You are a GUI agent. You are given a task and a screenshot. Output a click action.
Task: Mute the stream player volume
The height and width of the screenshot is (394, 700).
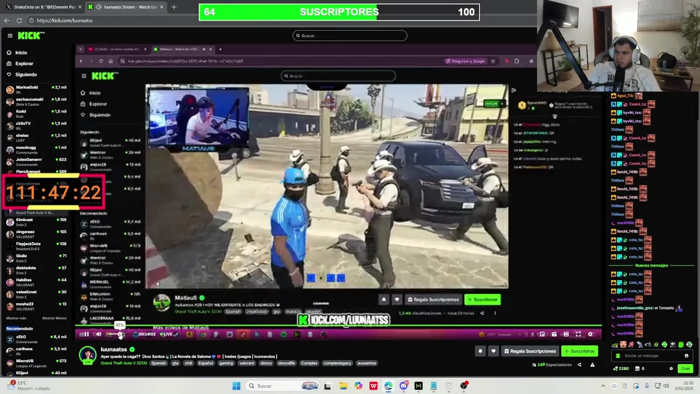98,334
